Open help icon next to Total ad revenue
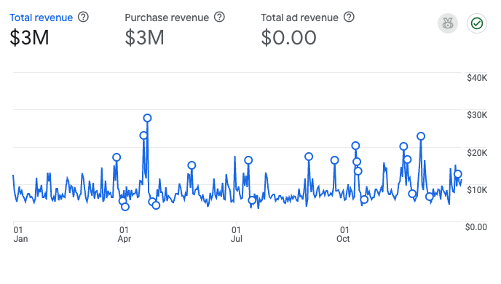This screenshot has height=284, width=501. (x=349, y=17)
